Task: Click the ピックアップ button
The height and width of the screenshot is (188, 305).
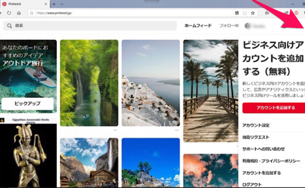Action: [x=28, y=103]
